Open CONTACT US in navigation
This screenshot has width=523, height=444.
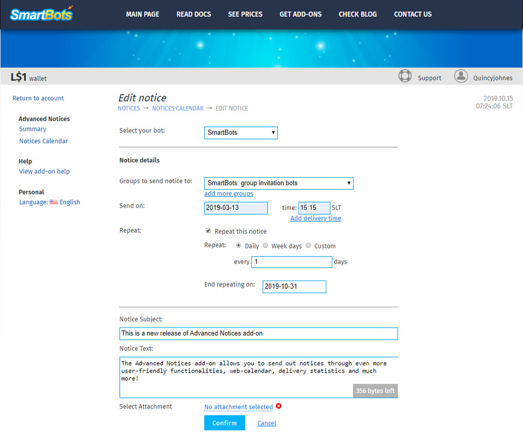coord(412,14)
